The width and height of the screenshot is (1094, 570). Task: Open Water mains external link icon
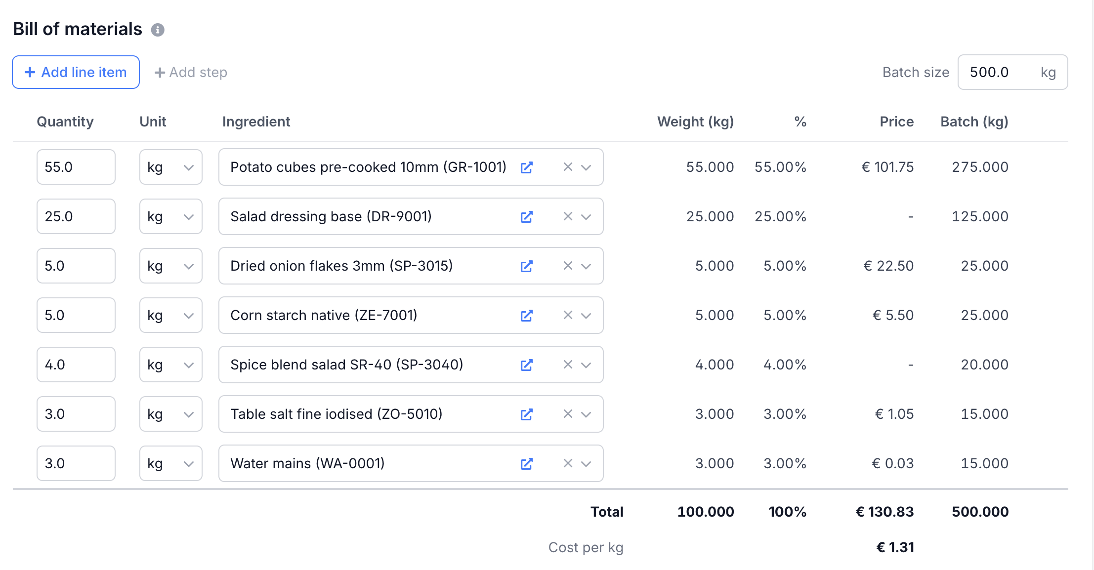point(526,464)
